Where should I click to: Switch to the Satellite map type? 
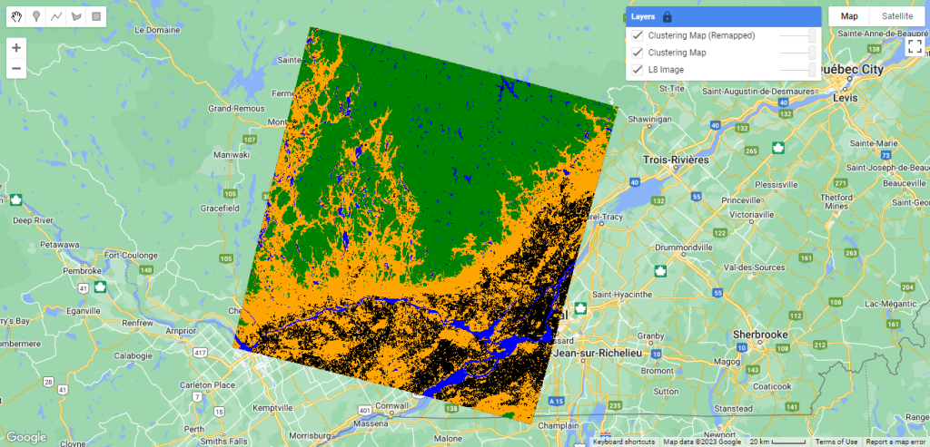[x=895, y=16]
